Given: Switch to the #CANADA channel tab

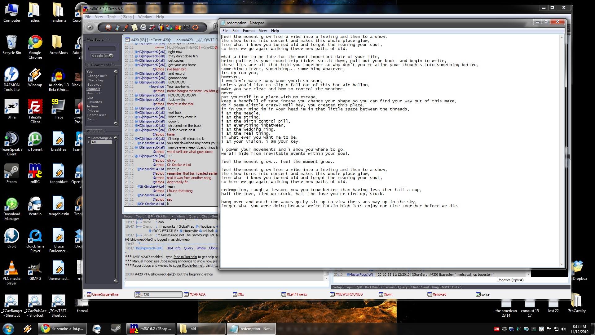Looking at the screenshot, I should [197, 294].
